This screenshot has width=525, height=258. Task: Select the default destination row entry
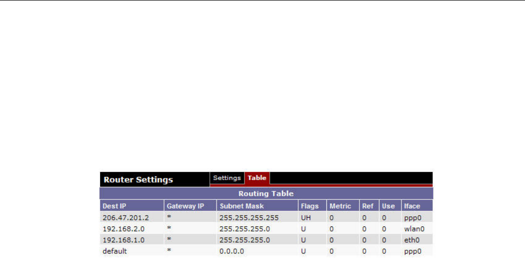click(x=114, y=251)
